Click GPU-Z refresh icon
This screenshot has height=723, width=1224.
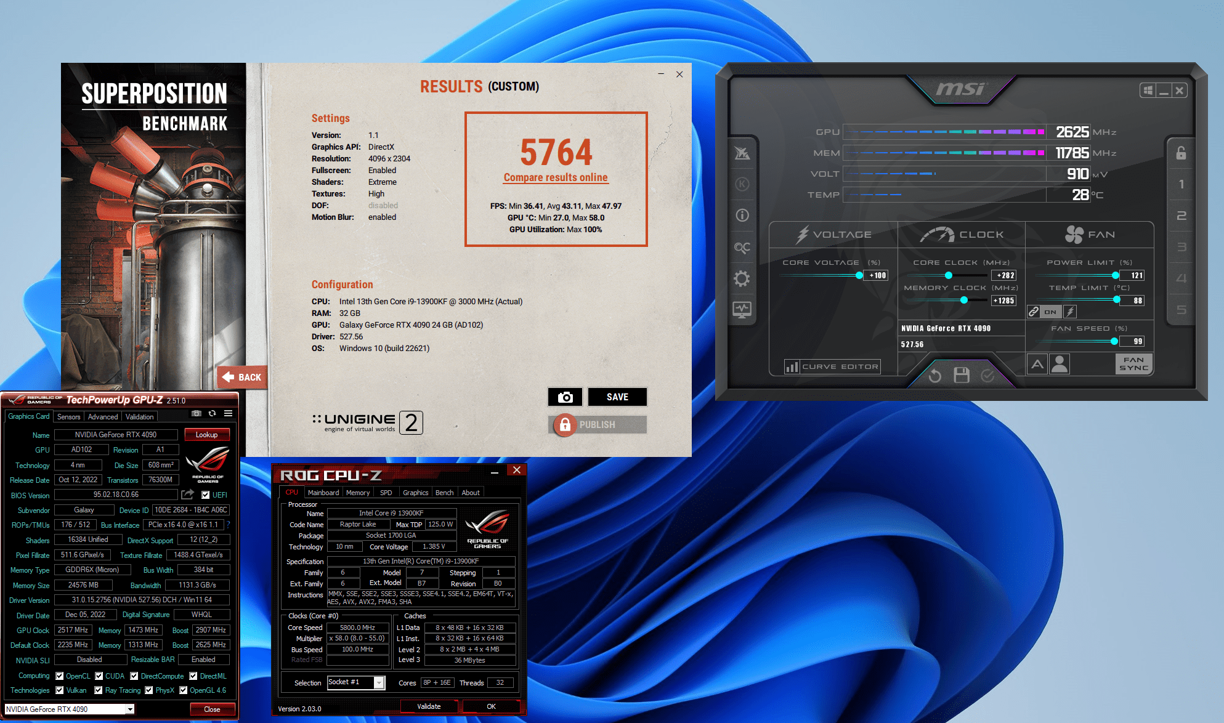pos(212,414)
